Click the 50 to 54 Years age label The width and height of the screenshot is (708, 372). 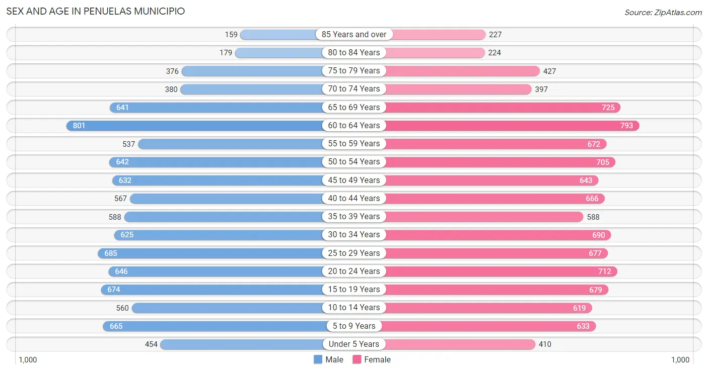[x=354, y=162]
